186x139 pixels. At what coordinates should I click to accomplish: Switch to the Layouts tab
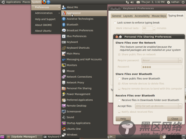point(128,16)
